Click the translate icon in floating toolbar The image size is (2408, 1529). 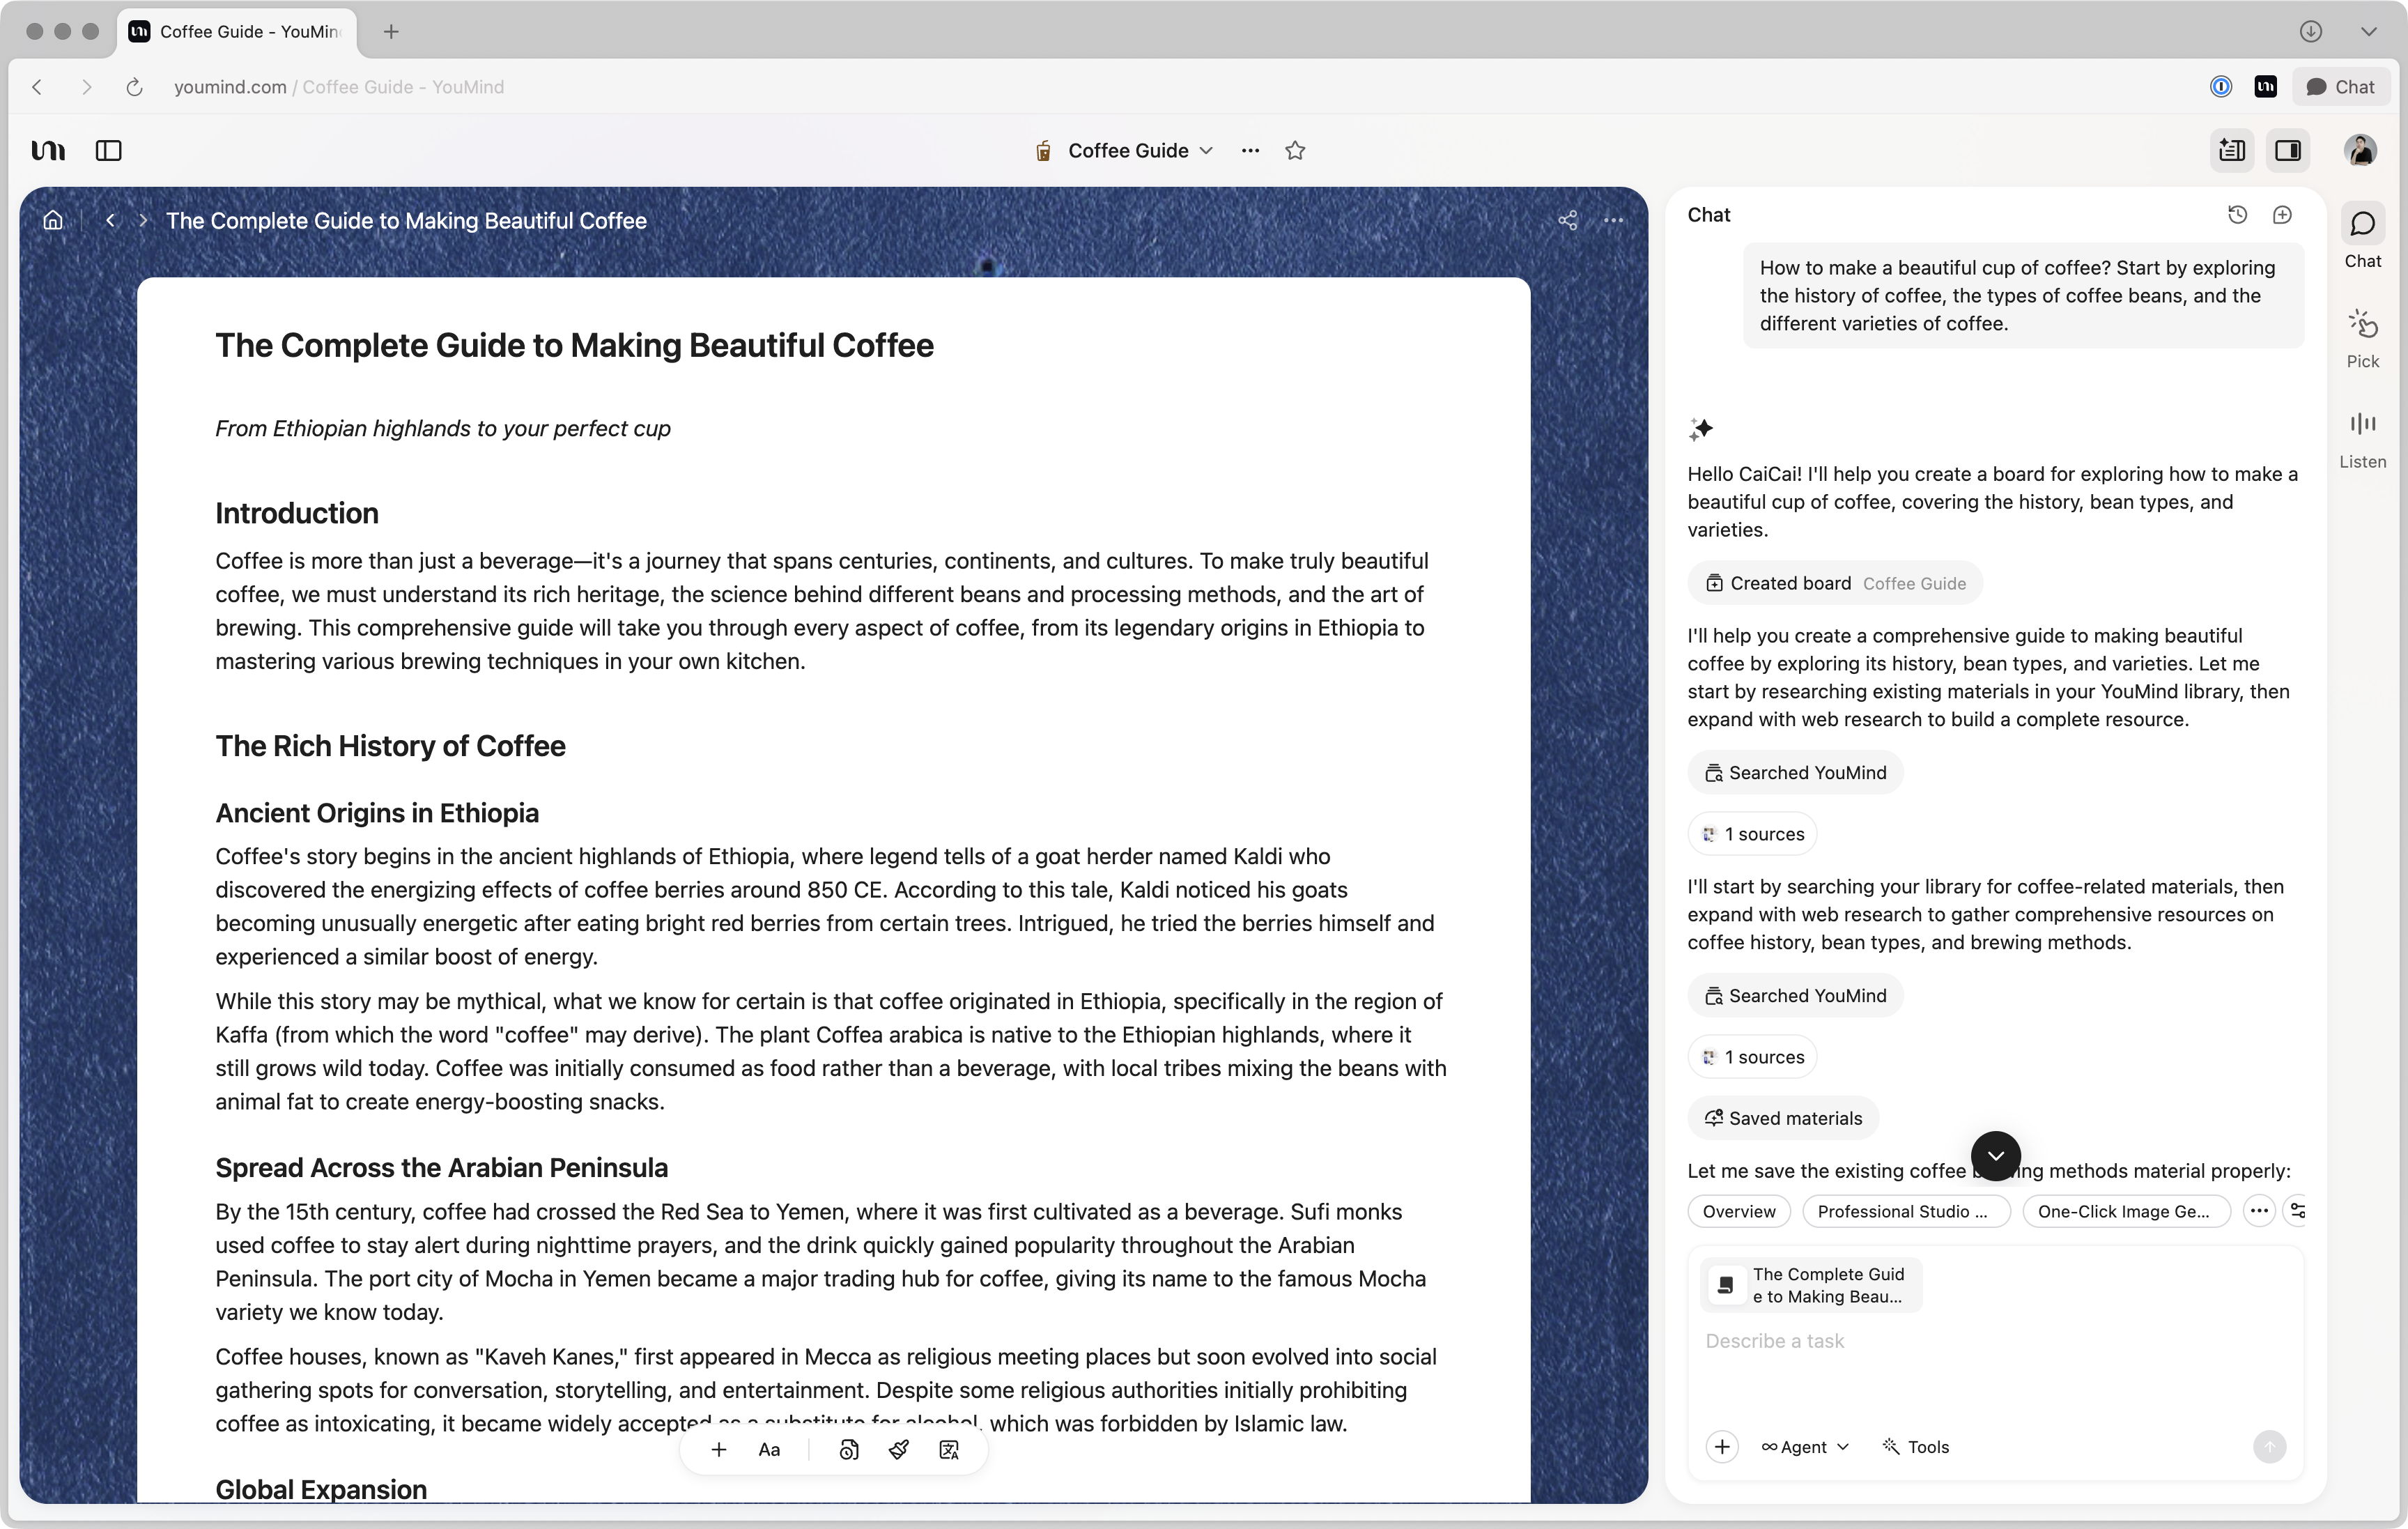pyautogui.click(x=949, y=1450)
